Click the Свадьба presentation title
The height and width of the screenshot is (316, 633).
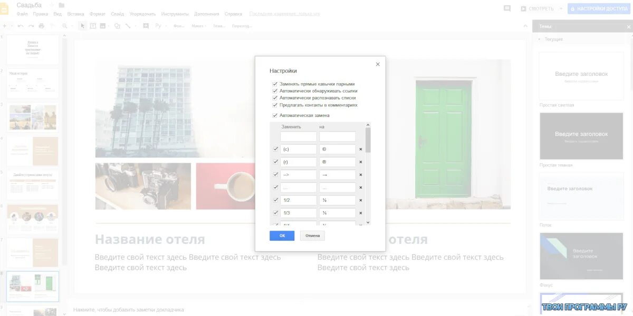29,5
